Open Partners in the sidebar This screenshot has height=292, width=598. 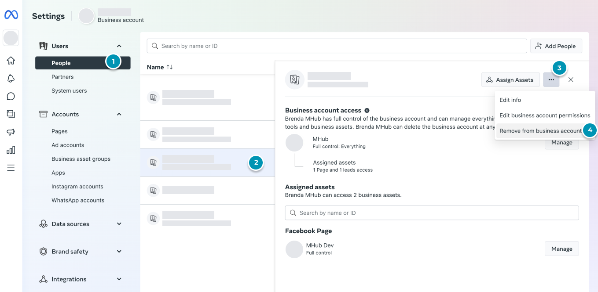coord(62,77)
